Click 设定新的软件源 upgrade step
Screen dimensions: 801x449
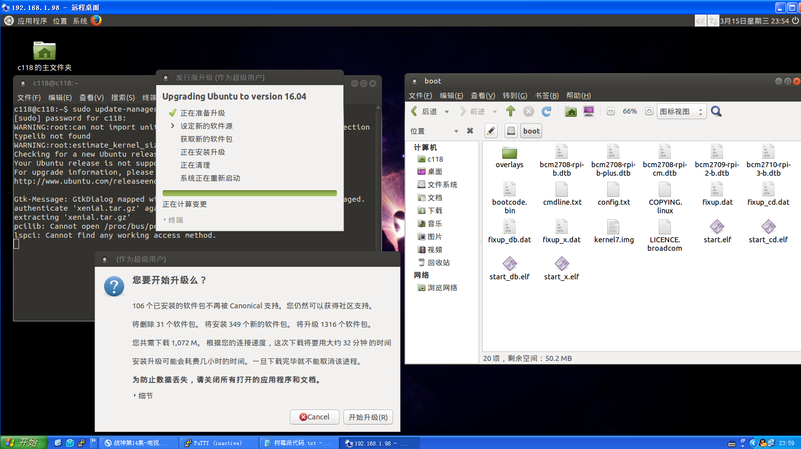point(206,126)
